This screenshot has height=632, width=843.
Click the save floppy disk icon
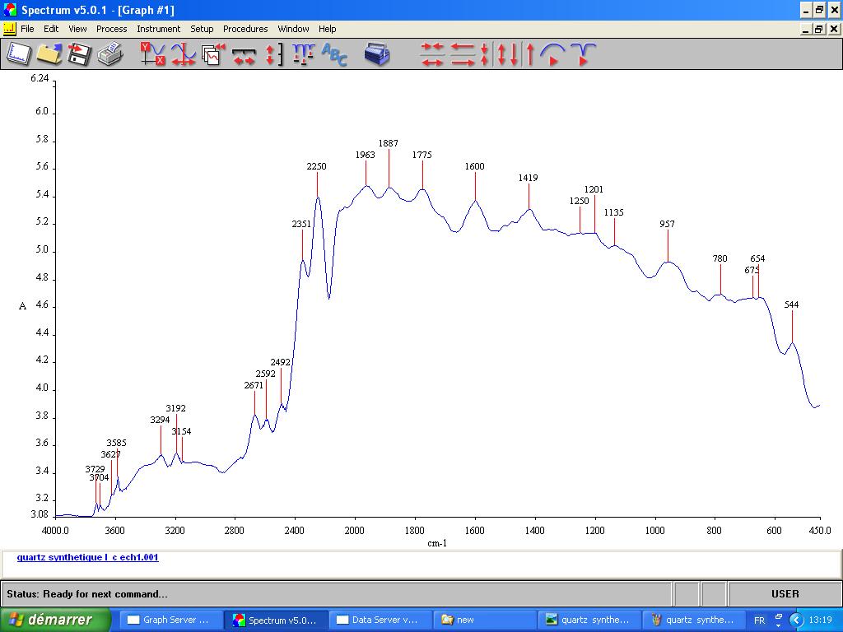(x=79, y=54)
